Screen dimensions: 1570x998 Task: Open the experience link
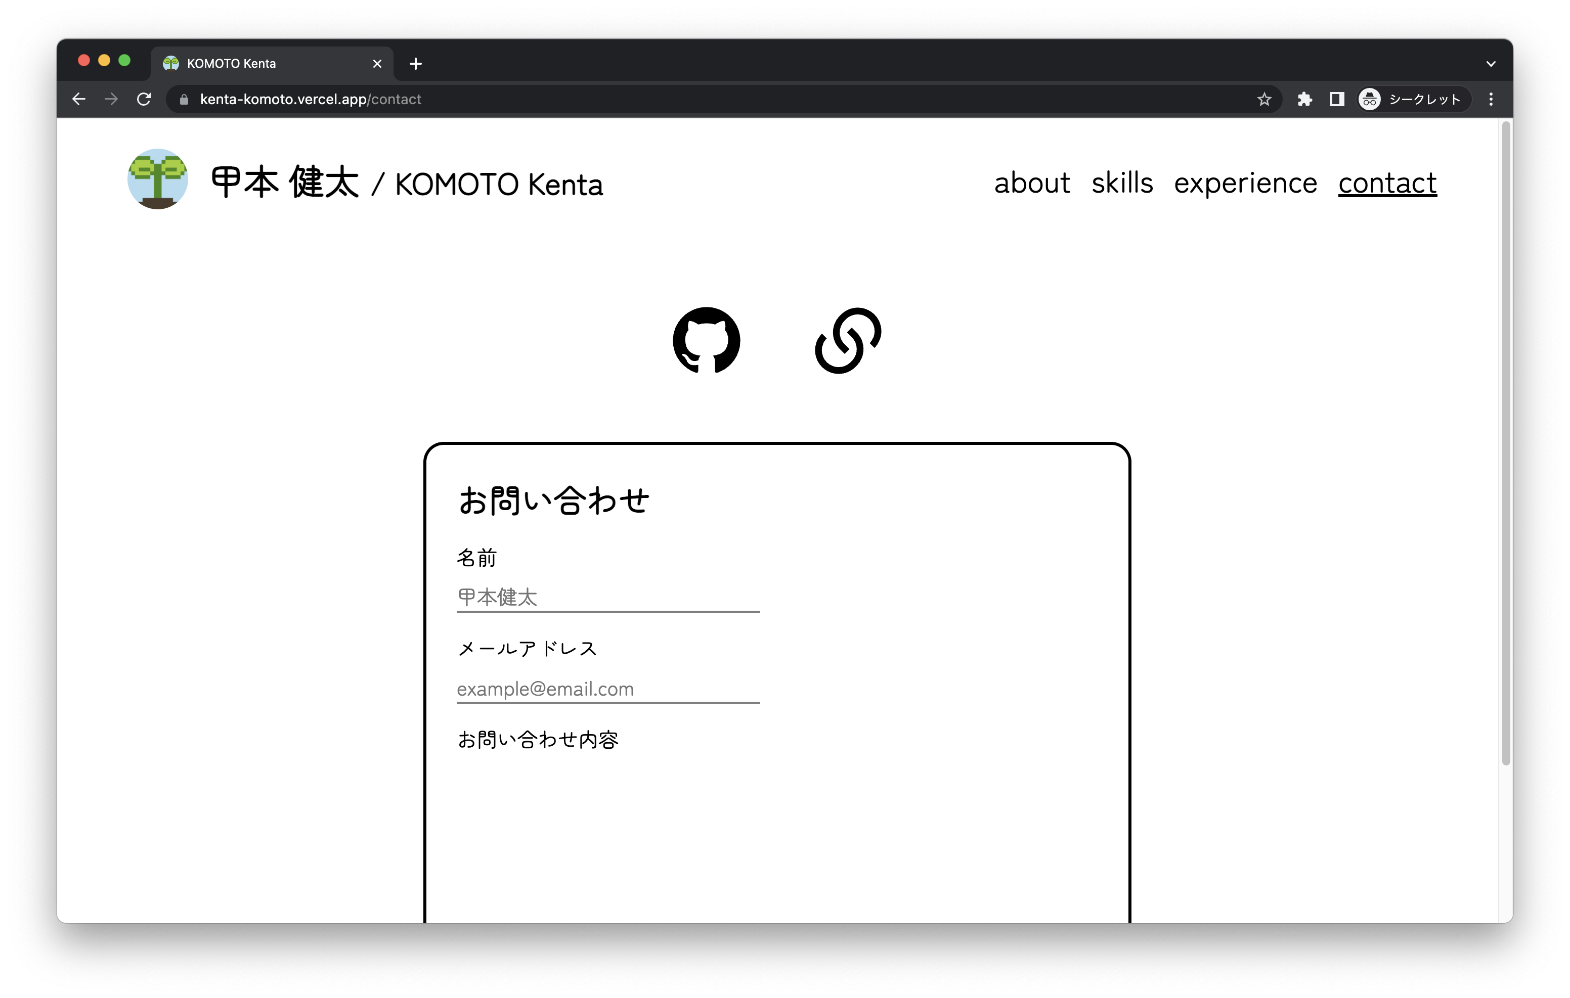tap(1245, 183)
